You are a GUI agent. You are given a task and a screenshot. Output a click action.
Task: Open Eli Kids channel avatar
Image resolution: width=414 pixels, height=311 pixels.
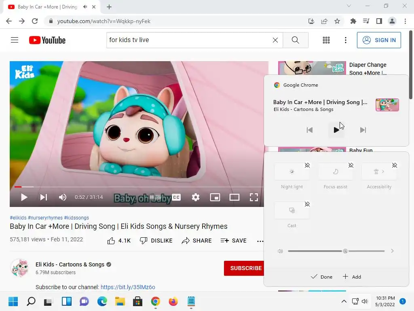(19, 268)
